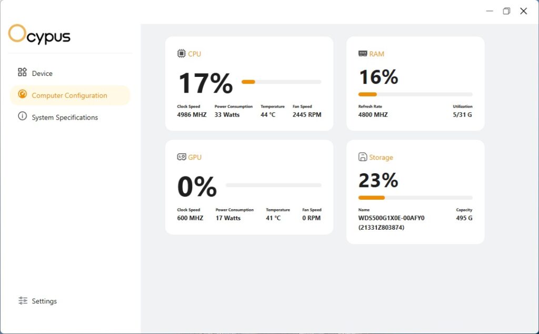The image size is (539, 334).
Task: Open the Device menu item
Action: 35,73
